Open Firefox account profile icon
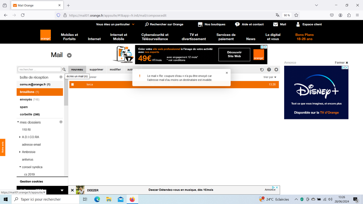The image size is (363, 204). click(340, 15)
